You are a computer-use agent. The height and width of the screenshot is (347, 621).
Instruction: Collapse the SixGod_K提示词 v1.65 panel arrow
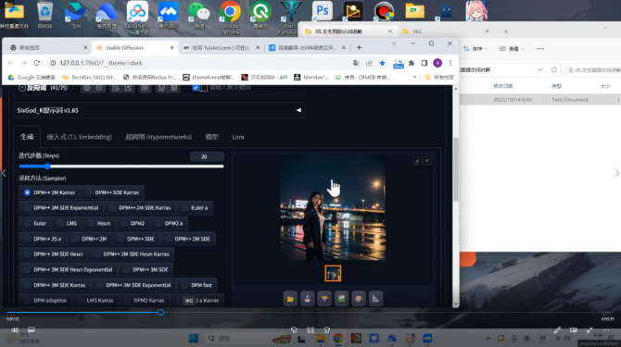click(298, 110)
